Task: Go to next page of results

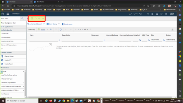Action: tap(90, 29)
